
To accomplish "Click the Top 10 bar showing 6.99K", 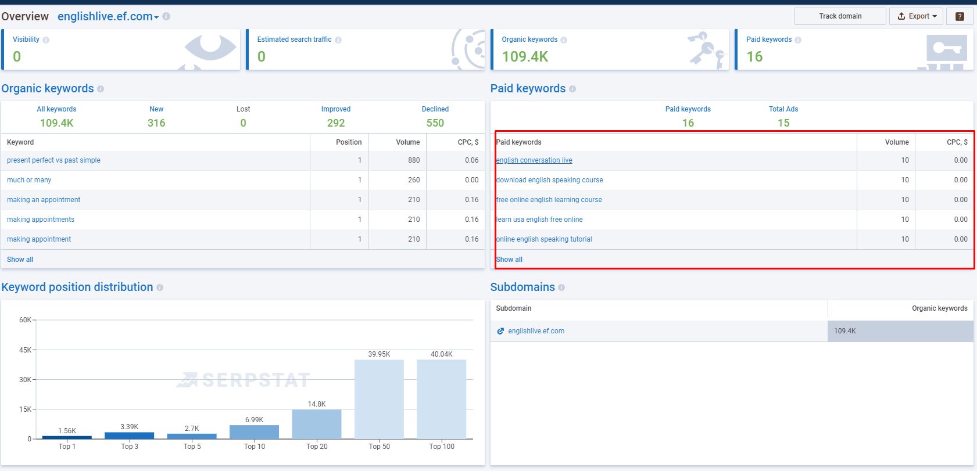I will (255, 432).
